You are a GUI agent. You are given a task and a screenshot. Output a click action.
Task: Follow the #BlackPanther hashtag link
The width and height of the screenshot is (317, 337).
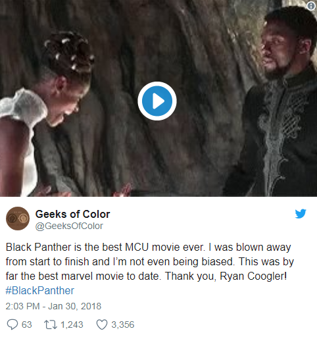point(40,291)
